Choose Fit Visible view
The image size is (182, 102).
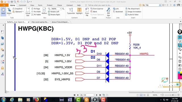[36, 14]
